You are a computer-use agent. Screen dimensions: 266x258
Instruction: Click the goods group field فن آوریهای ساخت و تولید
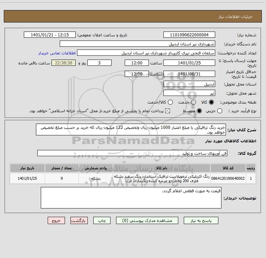132,153
